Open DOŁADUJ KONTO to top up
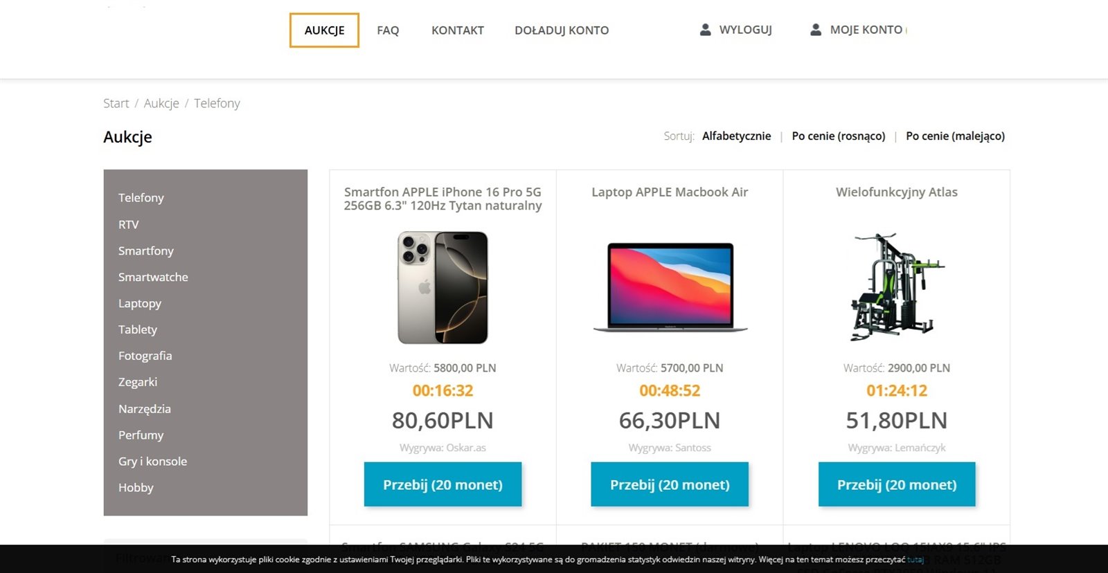 click(x=562, y=30)
